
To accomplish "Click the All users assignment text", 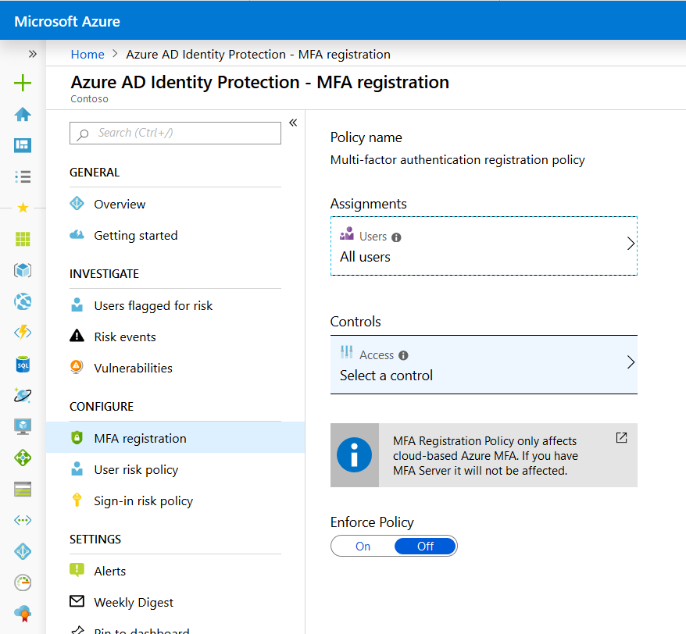I will (x=366, y=257).
